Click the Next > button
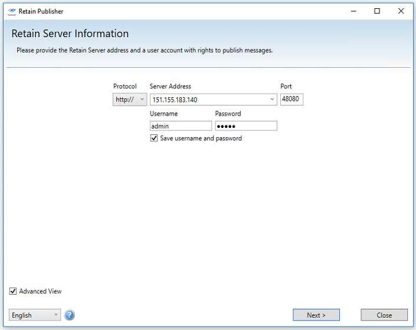Viewport: 416px width, 330px height. [x=316, y=315]
